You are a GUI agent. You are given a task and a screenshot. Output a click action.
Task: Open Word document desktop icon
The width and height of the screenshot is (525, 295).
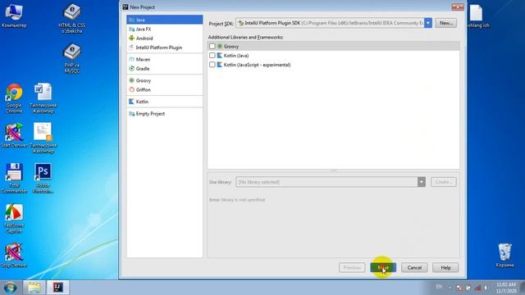pos(43,98)
